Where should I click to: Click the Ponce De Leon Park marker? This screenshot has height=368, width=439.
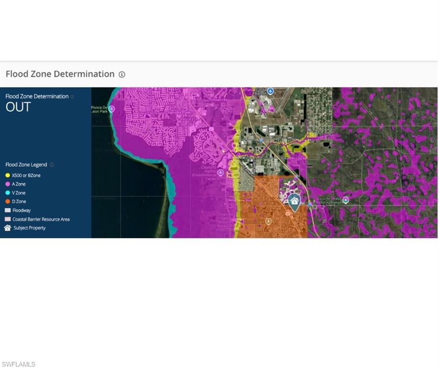tap(111, 109)
